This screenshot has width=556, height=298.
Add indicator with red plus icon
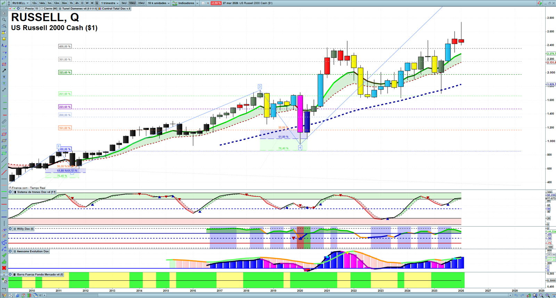10,8
